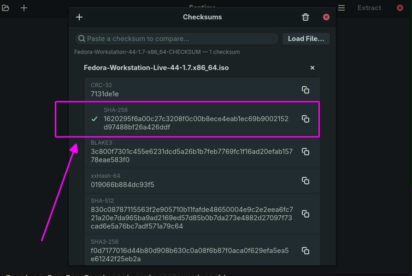The height and width of the screenshot is (276, 412).
Task: Clear all checksums with the trash icon
Action: point(306,17)
